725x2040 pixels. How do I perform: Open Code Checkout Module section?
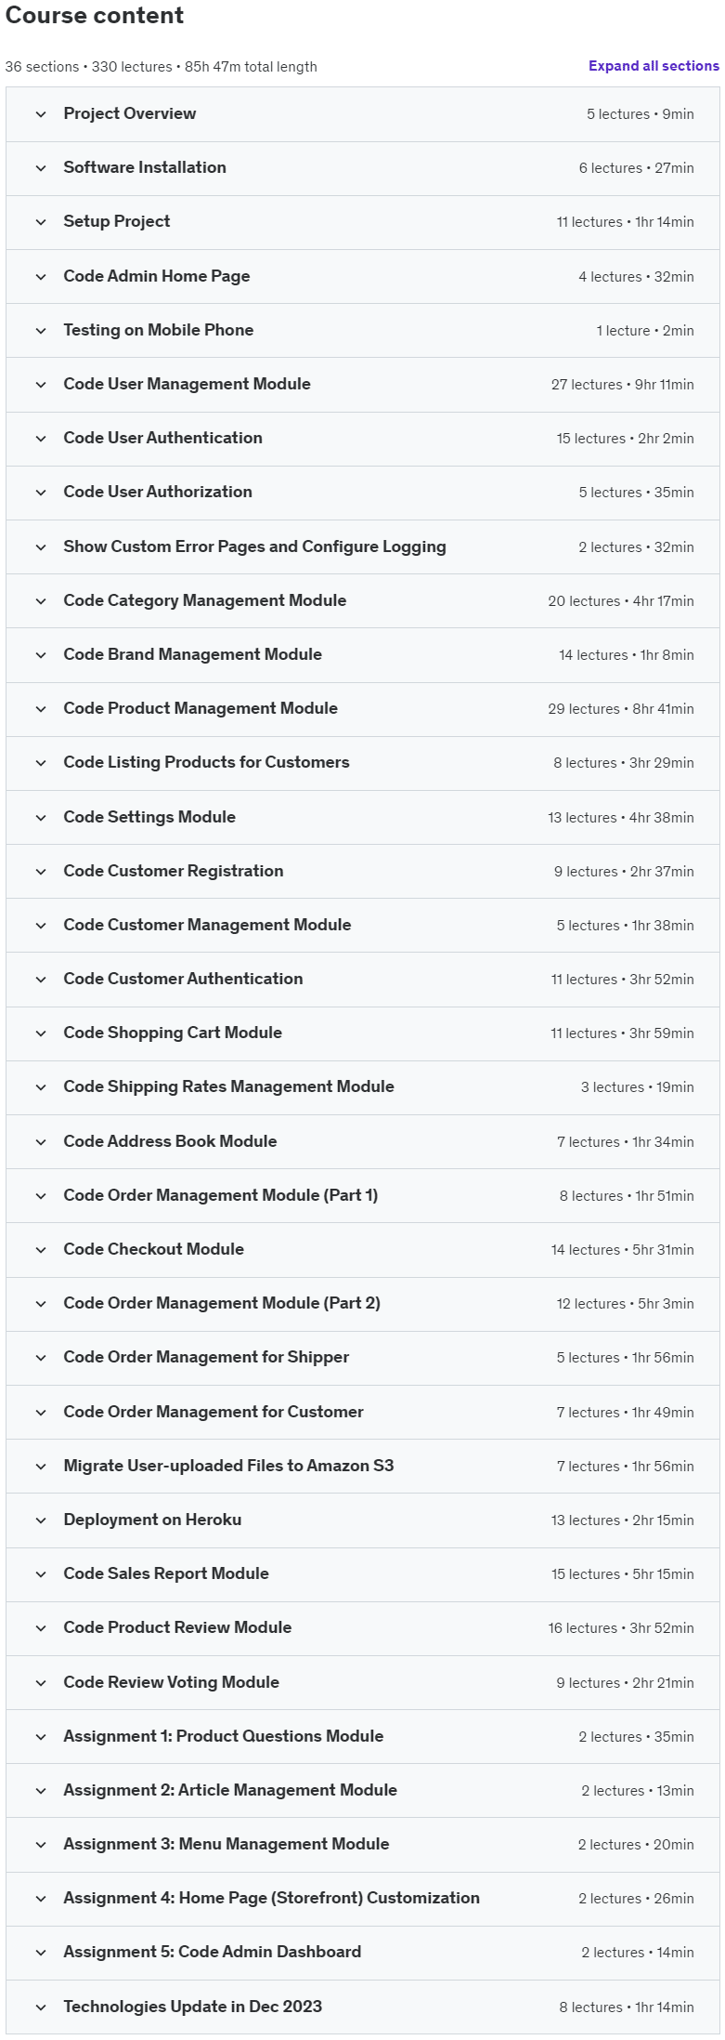point(363,1250)
